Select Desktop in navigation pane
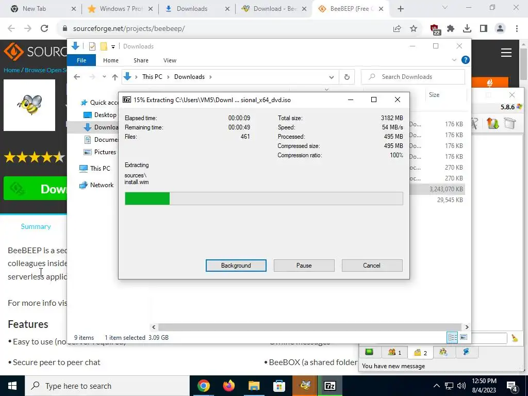This screenshot has width=528, height=396. tap(101, 115)
